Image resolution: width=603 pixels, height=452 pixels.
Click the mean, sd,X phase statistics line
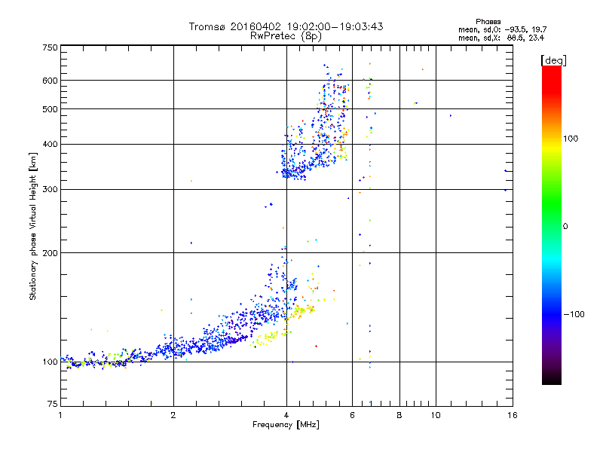pyautogui.click(x=501, y=38)
